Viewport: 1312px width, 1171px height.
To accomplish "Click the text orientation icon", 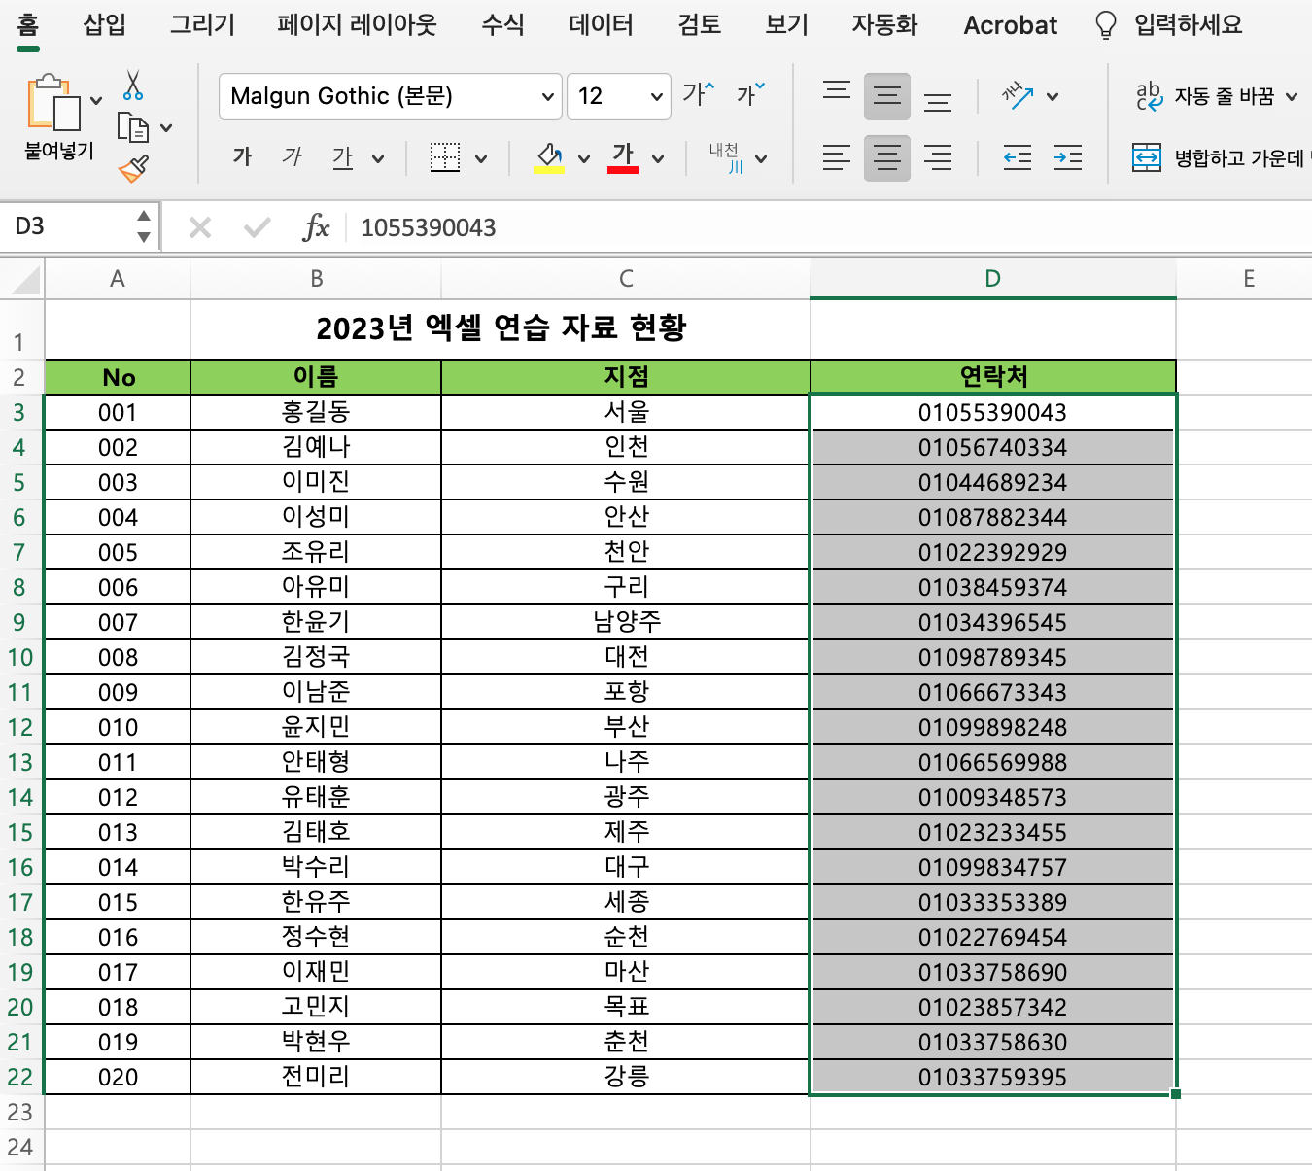I will 1018,95.
